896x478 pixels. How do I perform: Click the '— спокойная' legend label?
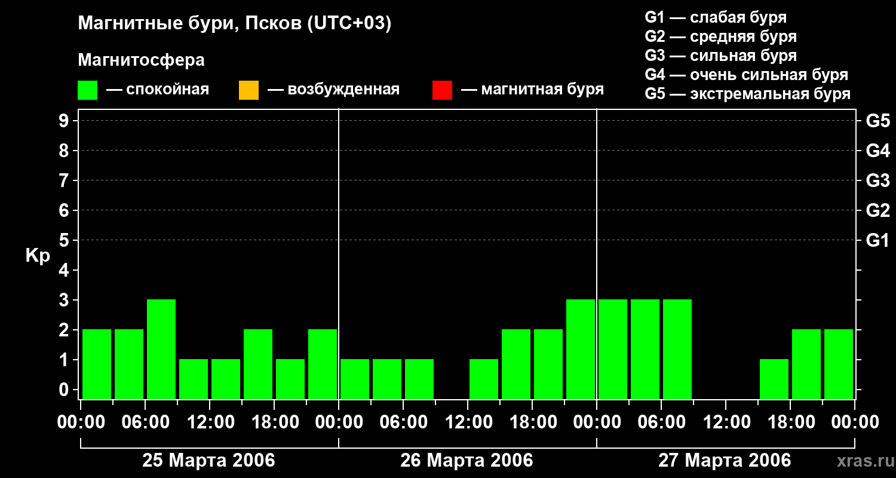click(x=158, y=90)
